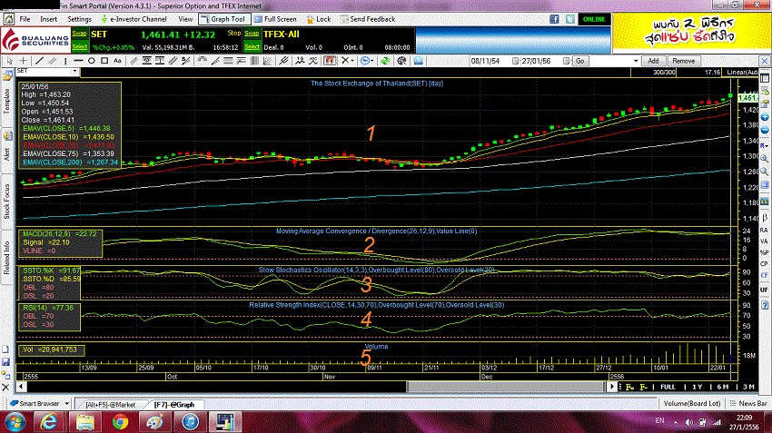Select the crosshair cursor tool

[x=23, y=61]
